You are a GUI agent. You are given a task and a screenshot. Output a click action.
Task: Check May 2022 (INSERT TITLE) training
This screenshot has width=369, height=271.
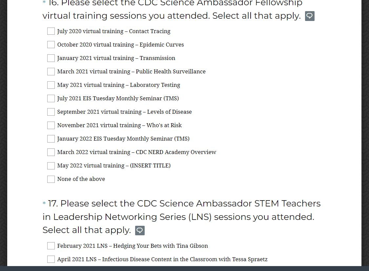tap(51, 165)
